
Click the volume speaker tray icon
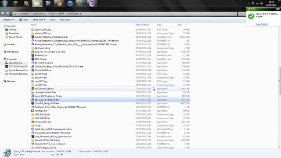[262, 4]
